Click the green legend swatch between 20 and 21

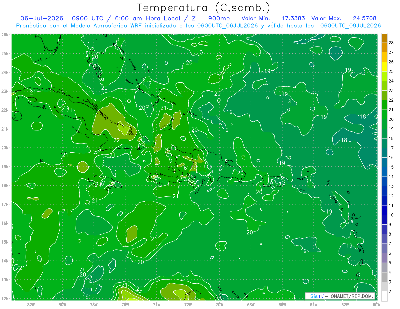pyautogui.click(x=384, y=115)
